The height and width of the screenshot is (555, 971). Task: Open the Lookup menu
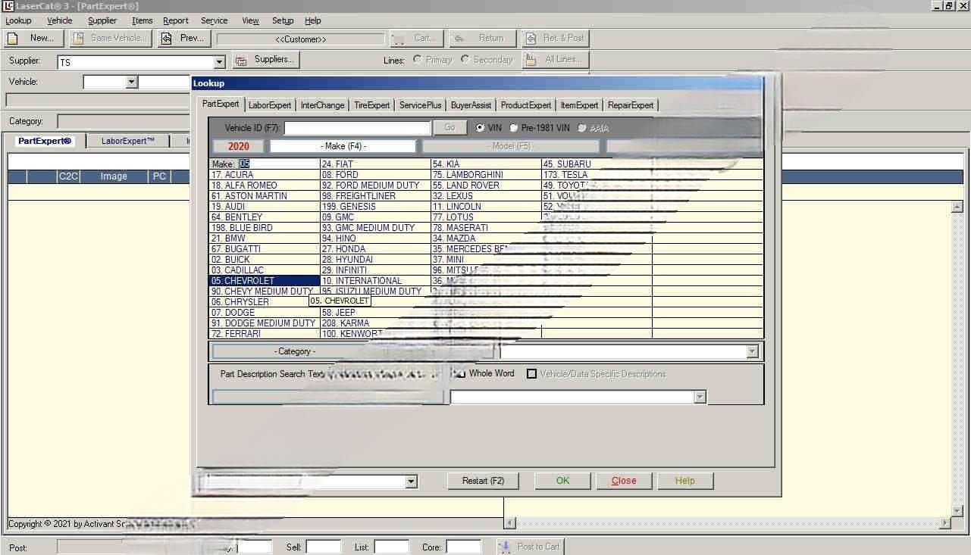pyautogui.click(x=18, y=20)
